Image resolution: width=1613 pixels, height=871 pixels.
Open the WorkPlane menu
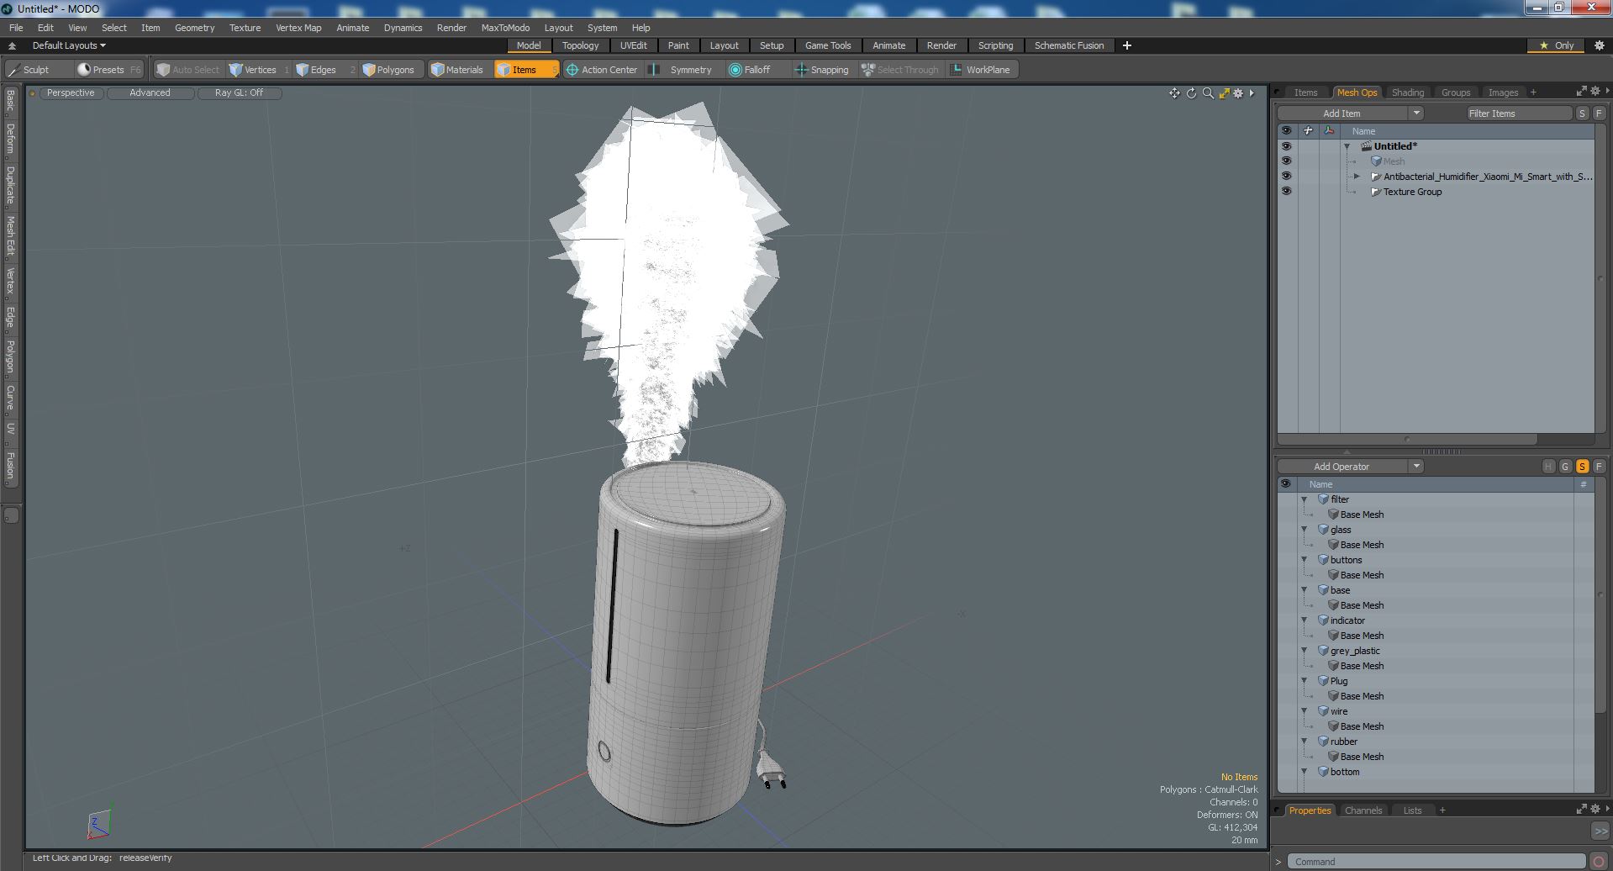coord(980,70)
